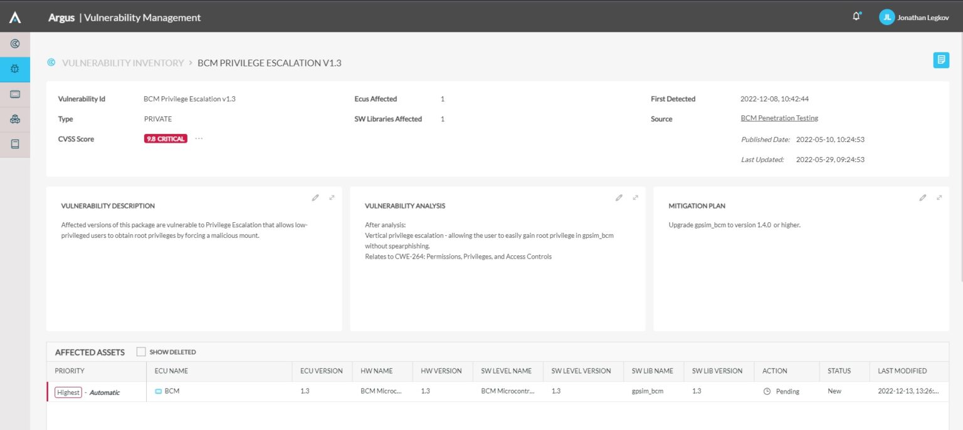This screenshot has height=430, width=963.
Task: Click the 9.8 CRITICAL score badge
Action: point(166,139)
